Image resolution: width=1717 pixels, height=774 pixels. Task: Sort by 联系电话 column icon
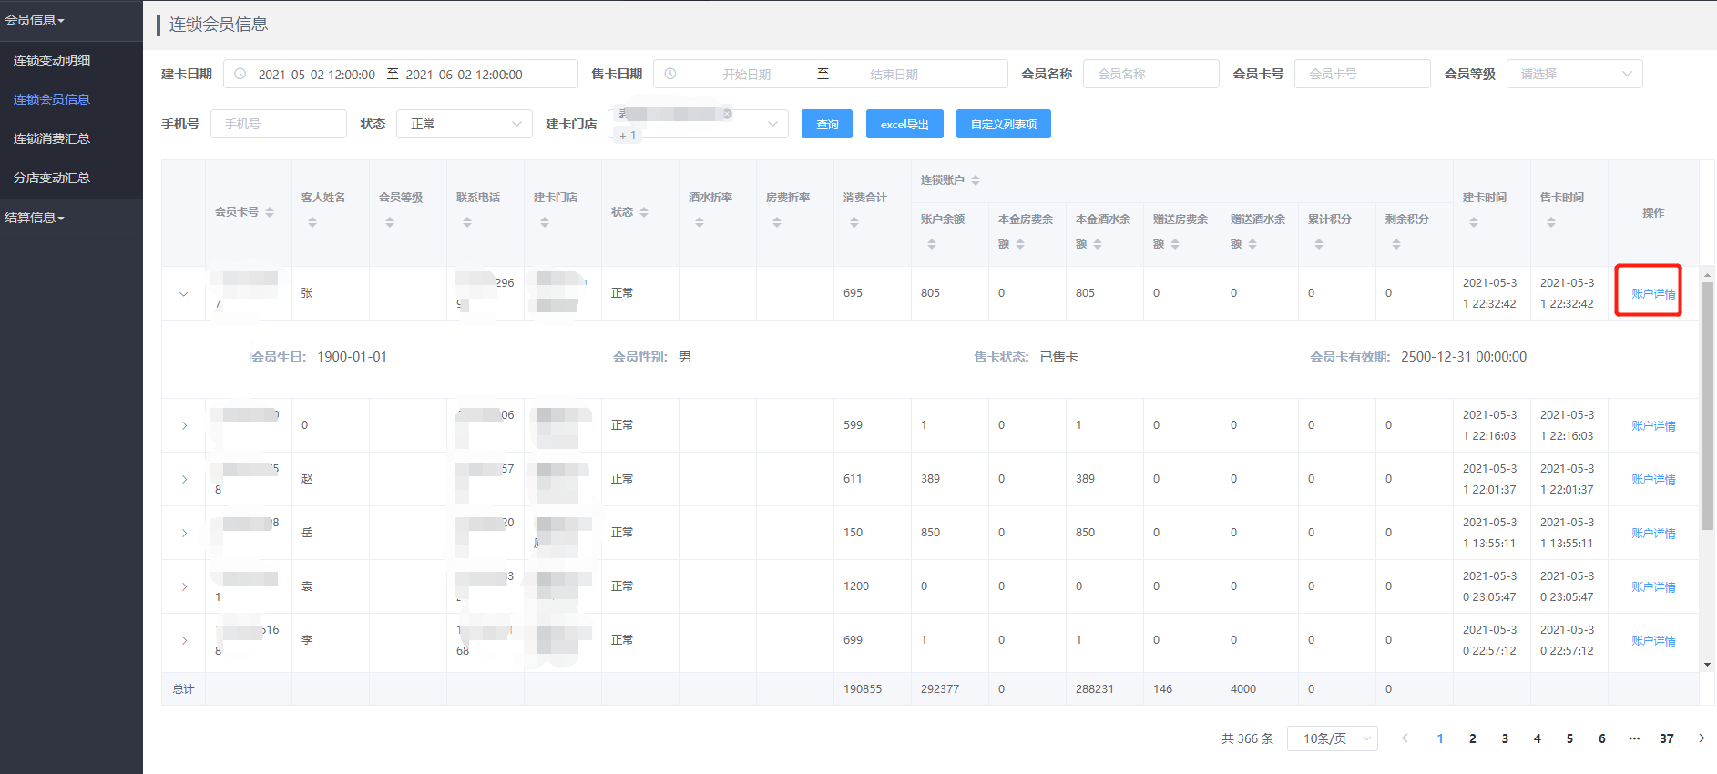(x=467, y=222)
